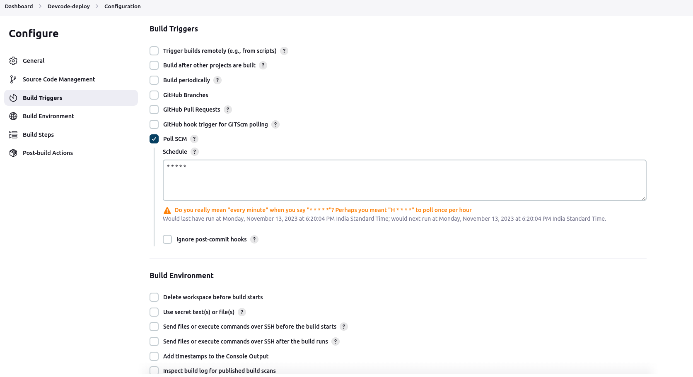The image size is (693, 377).
Task: Enable GitHub hook trigger for GITScm polling
Action: pyautogui.click(x=154, y=124)
